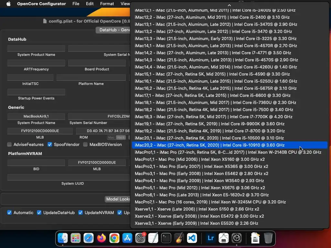This screenshot has width=331, height=248.
Task: Open Lightroom from the dock
Action: (x=211, y=238)
